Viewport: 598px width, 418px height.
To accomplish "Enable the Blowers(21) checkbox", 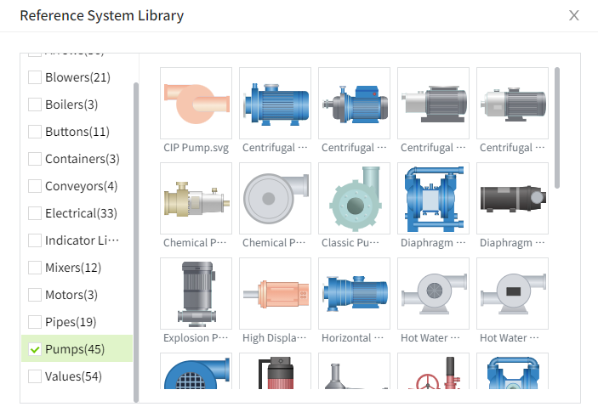I will tap(35, 77).
